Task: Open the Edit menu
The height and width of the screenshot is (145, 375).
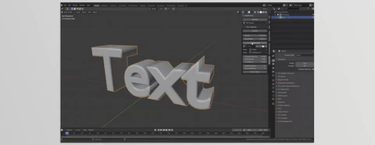Action: 70,5
